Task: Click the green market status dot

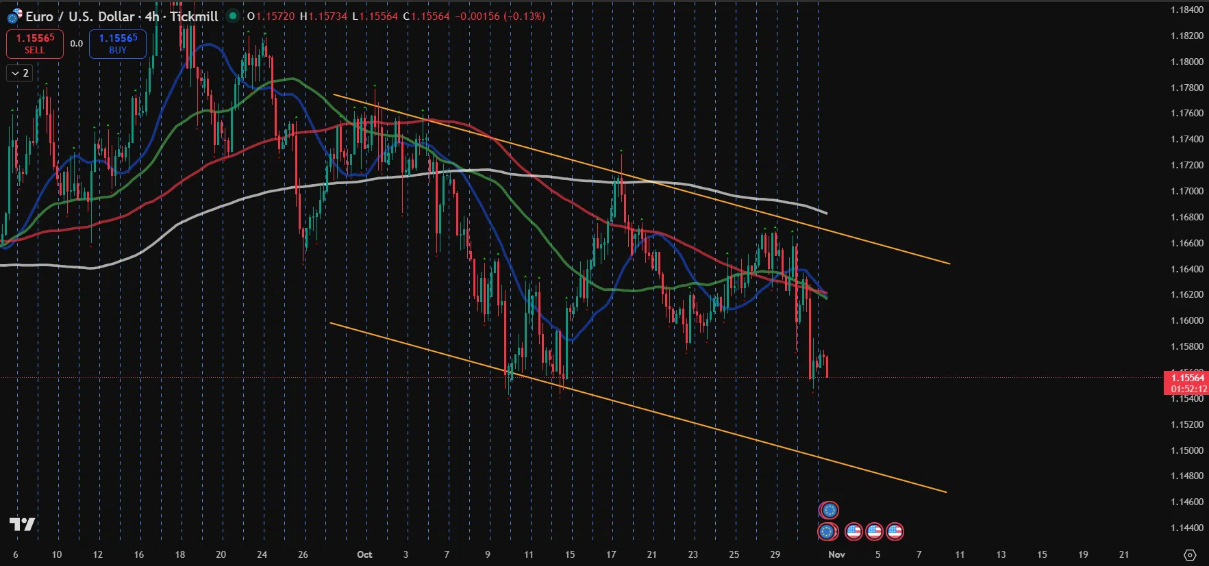Action: [233, 16]
